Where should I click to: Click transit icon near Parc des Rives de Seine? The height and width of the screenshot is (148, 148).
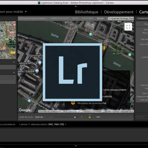(90, 34)
